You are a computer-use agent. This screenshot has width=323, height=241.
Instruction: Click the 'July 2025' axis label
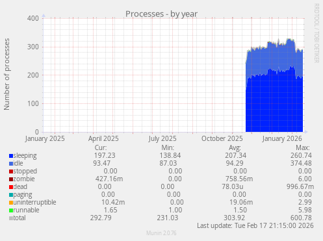pos(162,138)
